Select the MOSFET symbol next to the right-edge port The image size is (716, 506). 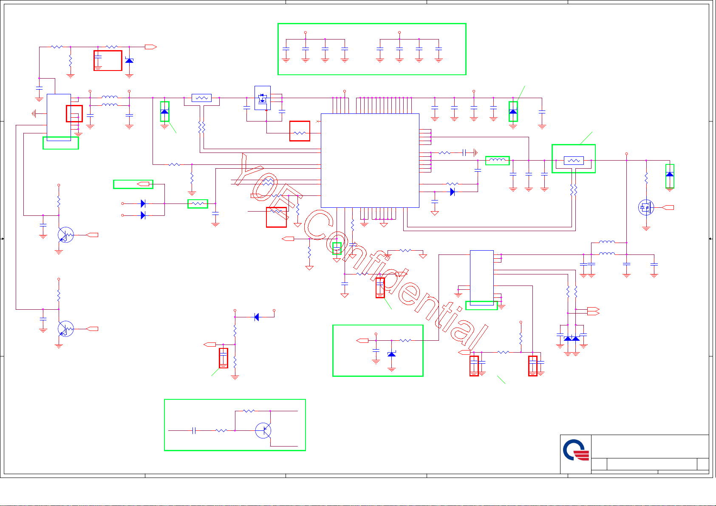click(x=646, y=207)
